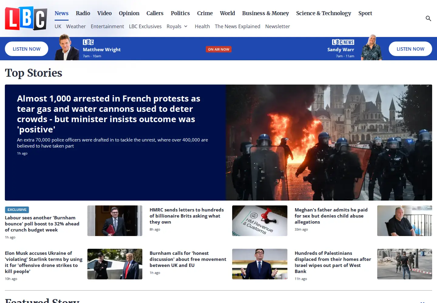Open LBC Exclusives link
Image resolution: width=437 pixels, height=303 pixels.
pyautogui.click(x=145, y=26)
